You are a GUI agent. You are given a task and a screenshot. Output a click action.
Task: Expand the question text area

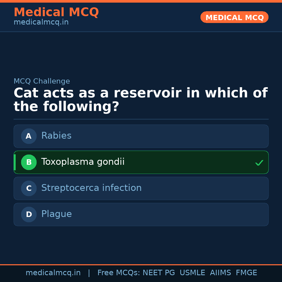141,99
